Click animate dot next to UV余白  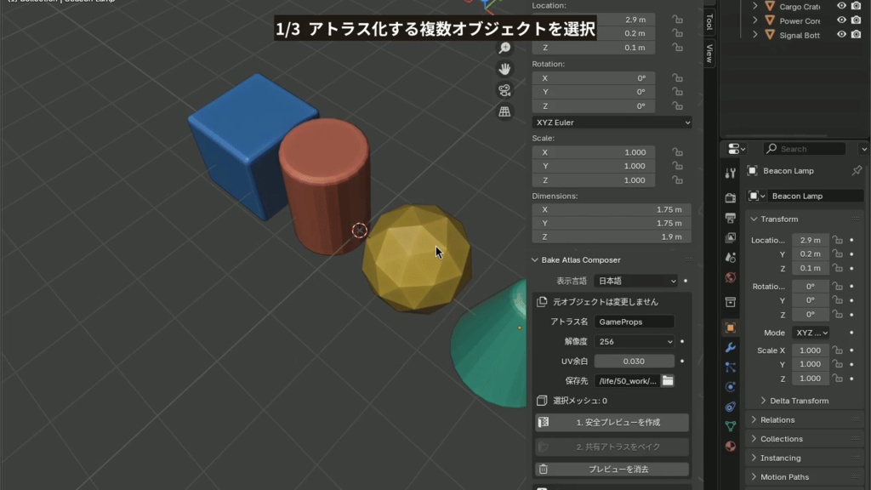point(682,361)
